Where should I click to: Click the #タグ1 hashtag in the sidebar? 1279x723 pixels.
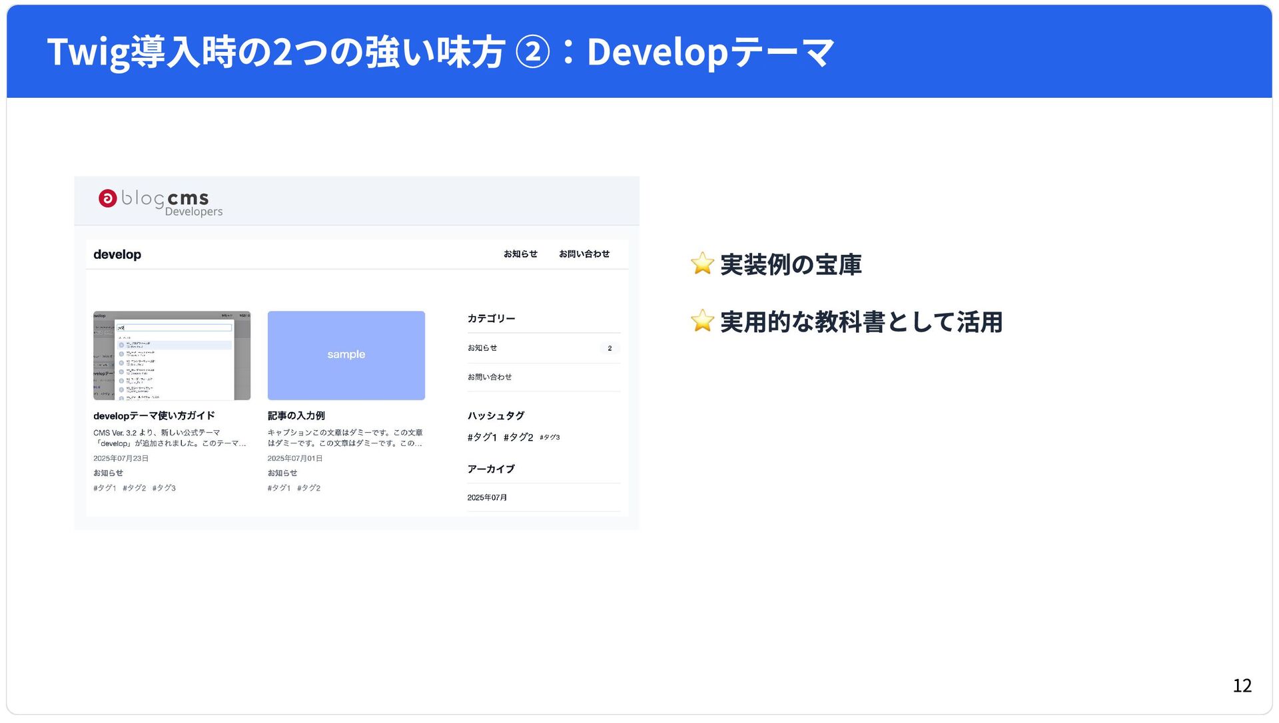(482, 437)
